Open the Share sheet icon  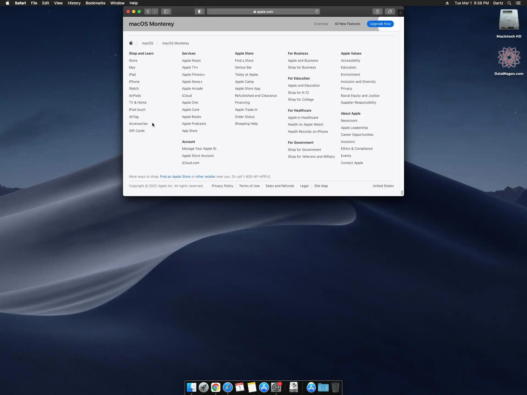coord(377,12)
